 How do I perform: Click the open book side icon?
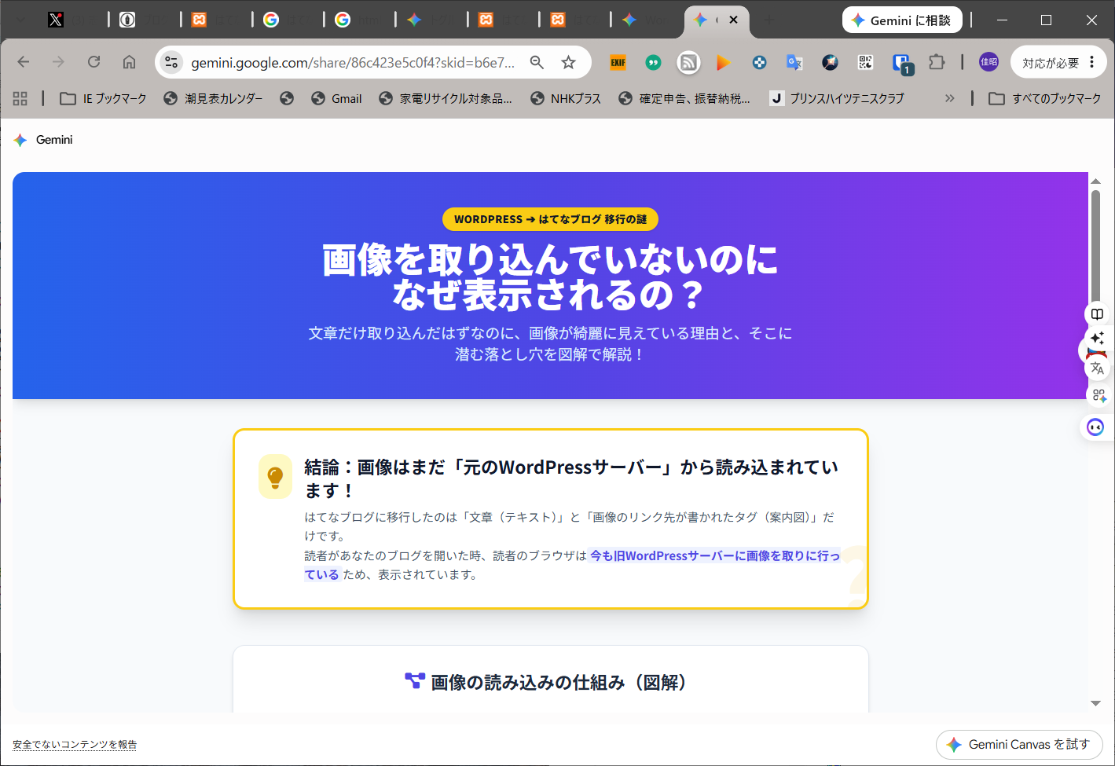coord(1098,314)
